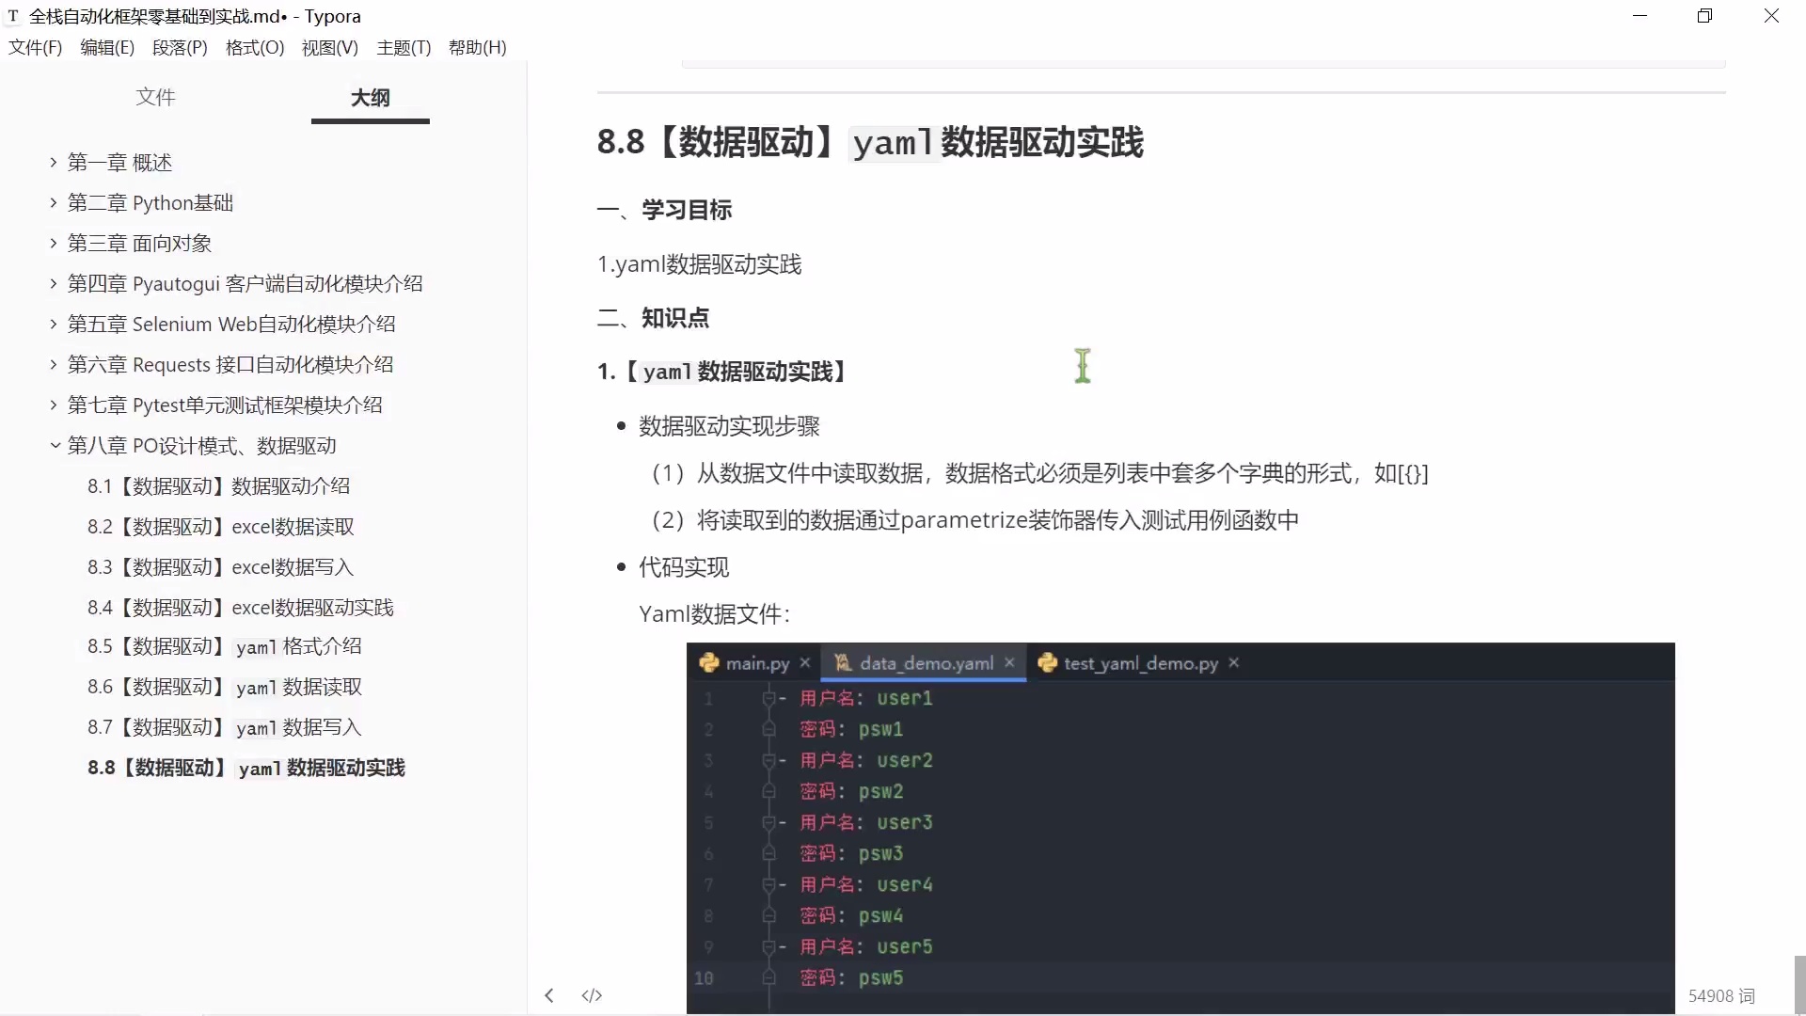Click the data_demo.yaml tab file icon
The image size is (1806, 1016).
pyautogui.click(x=843, y=663)
